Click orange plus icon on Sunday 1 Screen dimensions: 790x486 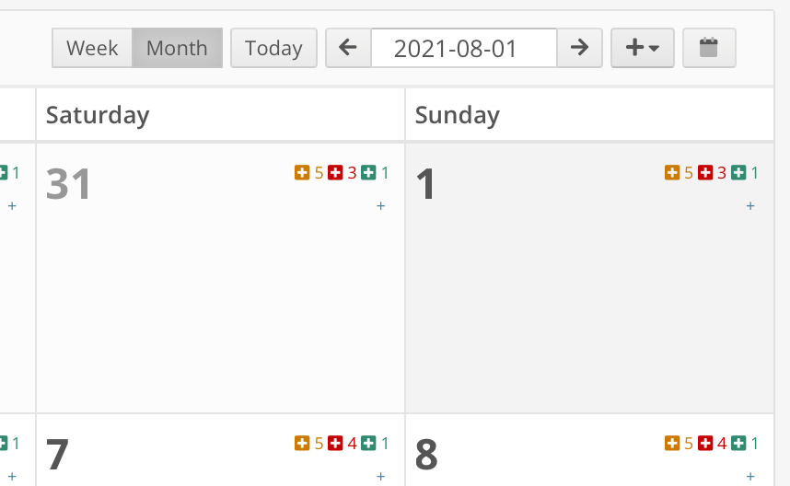click(x=672, y=172)
